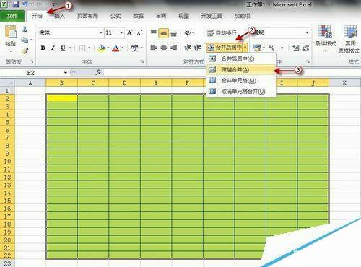Click the insert function fx icon
Screen dimensions: 361x267
[98, 72]
